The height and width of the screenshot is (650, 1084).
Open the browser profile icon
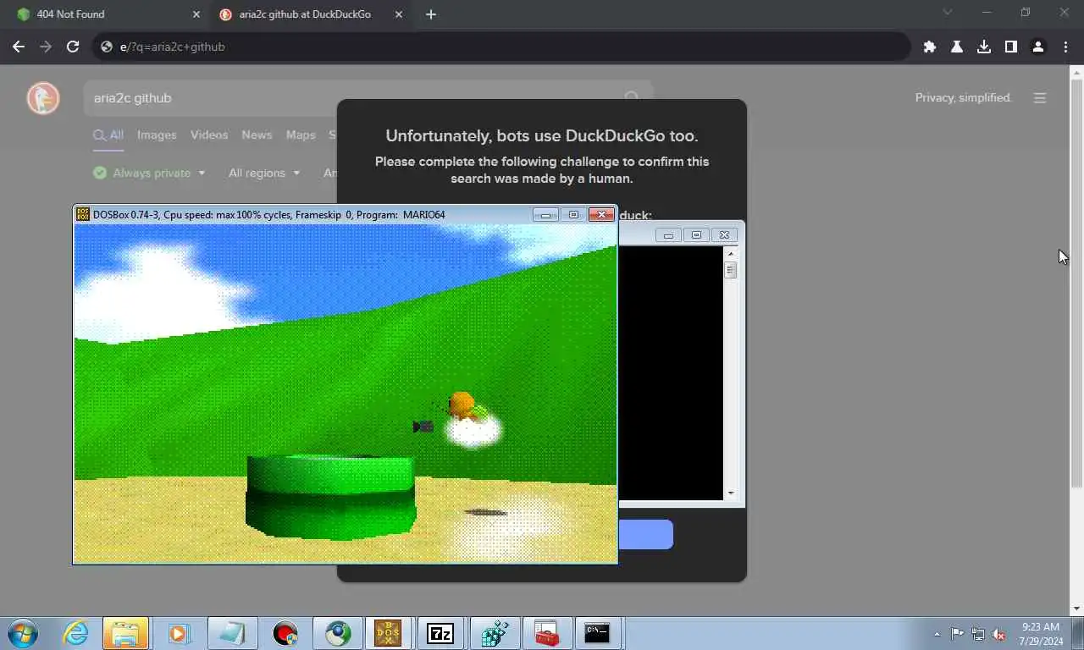1038,47
